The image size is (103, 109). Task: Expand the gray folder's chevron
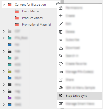(x=4, y=31)
